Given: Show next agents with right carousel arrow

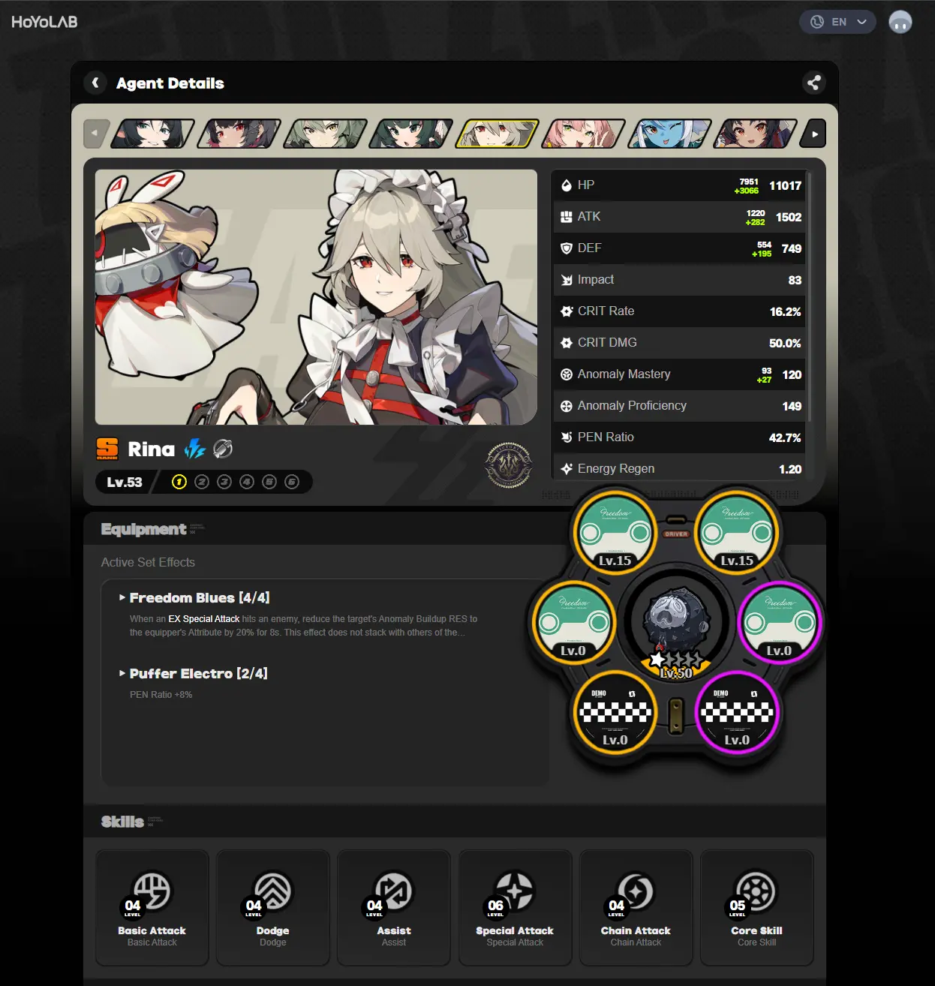Looking at the screenshot, I should click(814, 134).
